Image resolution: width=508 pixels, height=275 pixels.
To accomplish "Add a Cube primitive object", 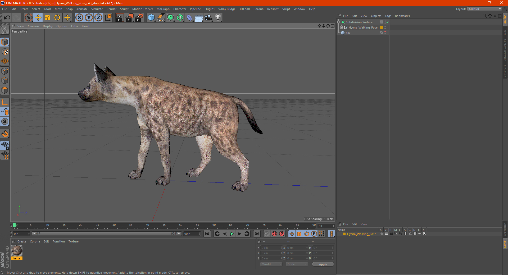I will (151, 18).
